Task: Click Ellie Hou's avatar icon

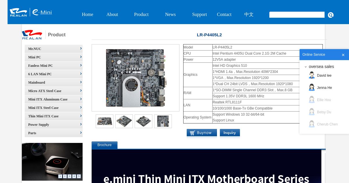Action: [x=312, y=100]
